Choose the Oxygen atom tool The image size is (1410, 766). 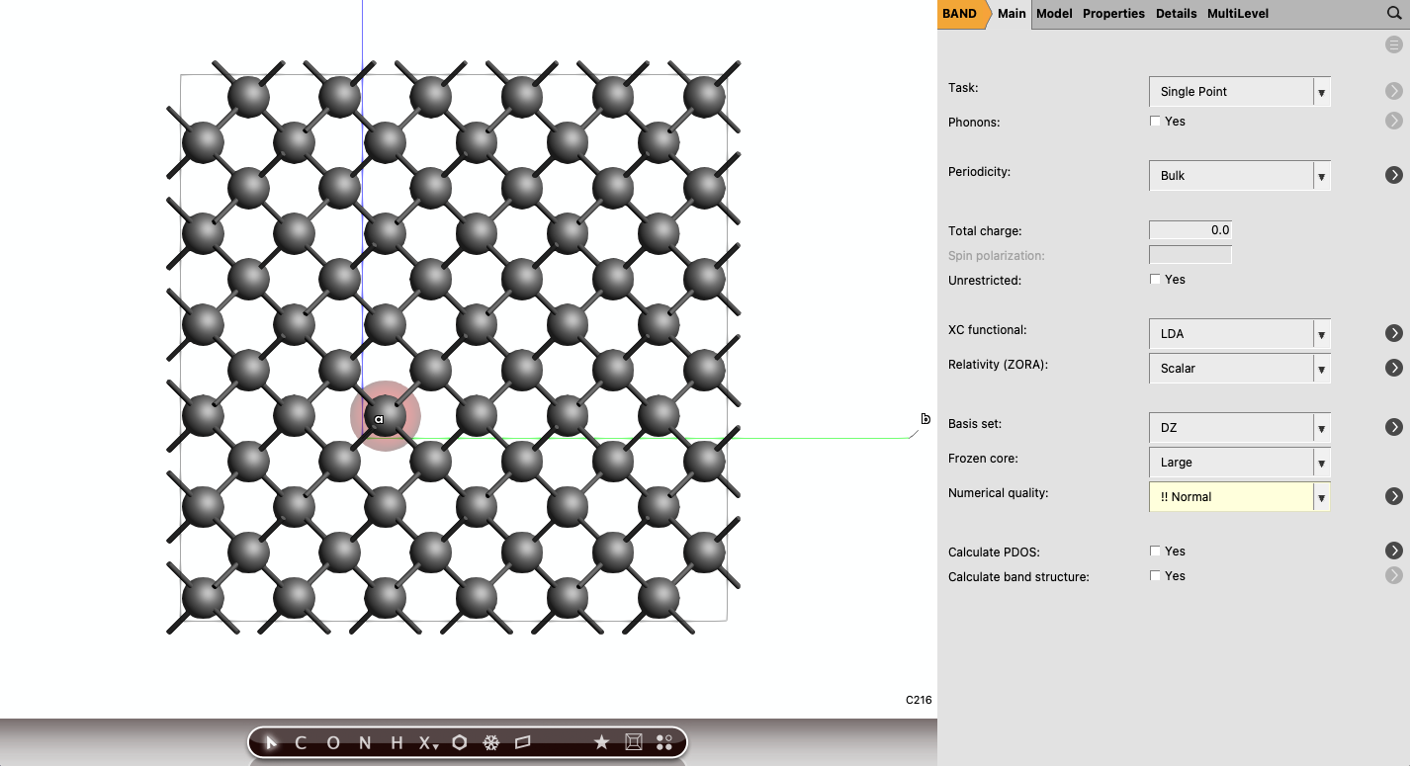coord(333,742)
